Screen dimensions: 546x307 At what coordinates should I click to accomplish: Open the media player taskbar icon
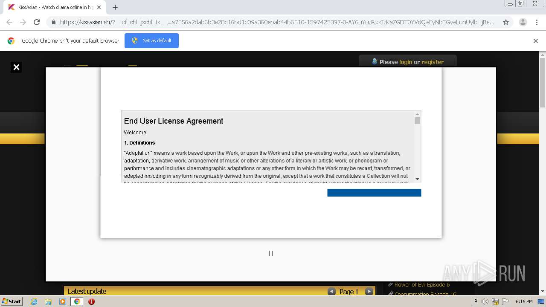pyautogui.click(x=63, y=301)
